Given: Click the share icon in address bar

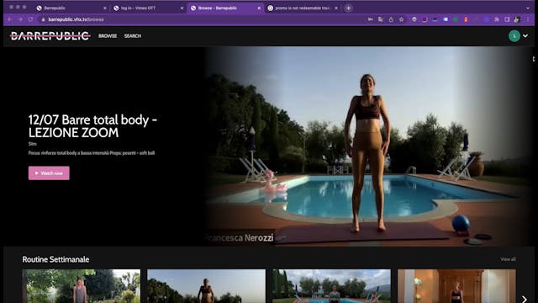Looking at the screenshot, I should point(391,19).
